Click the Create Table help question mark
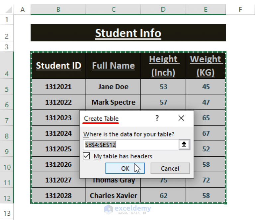The height and width of the screenshot is (220, 255). tap(157, 118)
